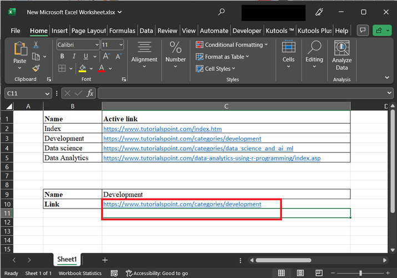The height and width of the screenshot is (278, 397).
Task: Toggle Bold formatting
Action: [62, 57]
